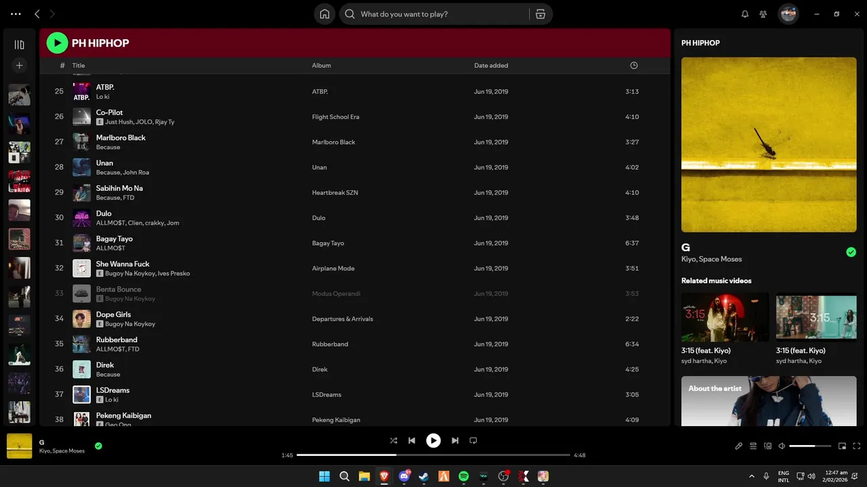Open the Browse icon in search bar
The width and height of the screenshot is (867, 487).
(x=540, y=14)
